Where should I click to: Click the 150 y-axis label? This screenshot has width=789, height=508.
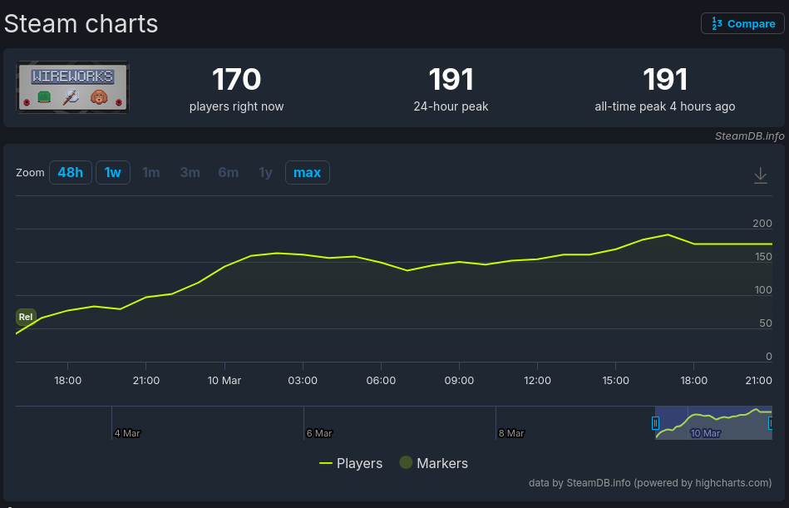point(763,257)
